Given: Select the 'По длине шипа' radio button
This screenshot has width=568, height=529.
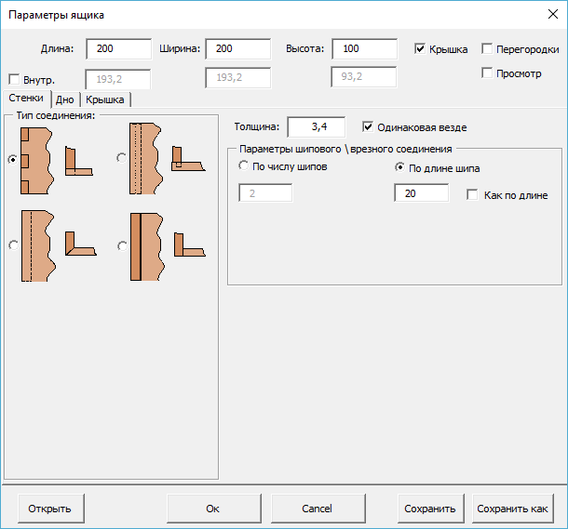Looking at the screenshot, I should [400, 168].
